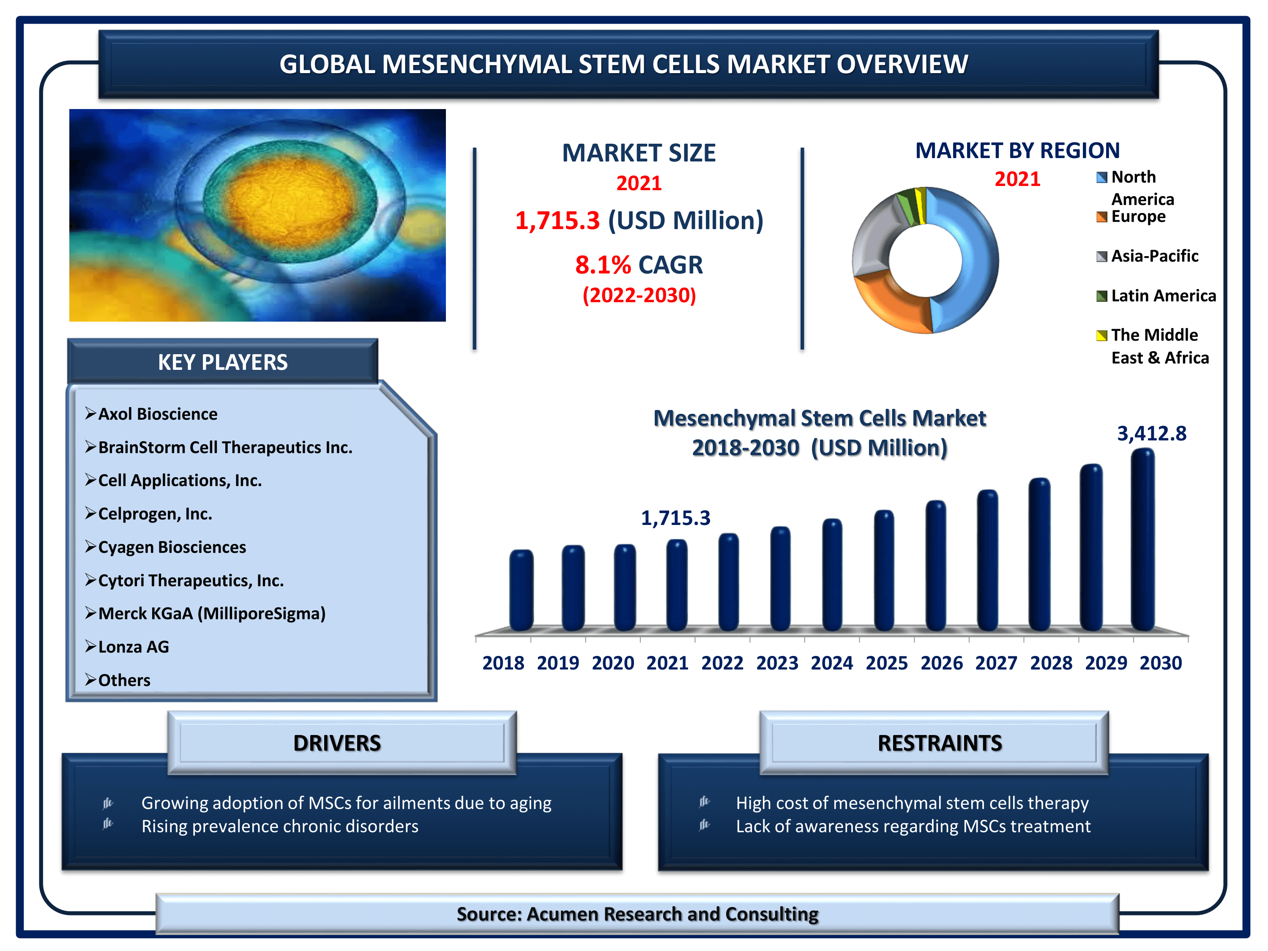The image size is (1268, 951).
Task: Click Celprogen, Inc. entry
Action: 156,514
